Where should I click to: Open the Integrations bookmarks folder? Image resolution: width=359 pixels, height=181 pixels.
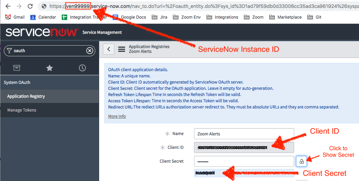(x=222, y=17)
